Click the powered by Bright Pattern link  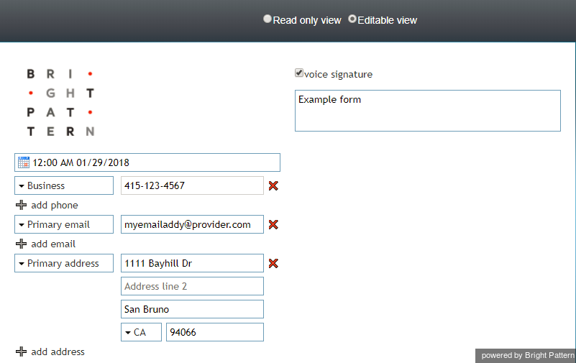(528, 355)
